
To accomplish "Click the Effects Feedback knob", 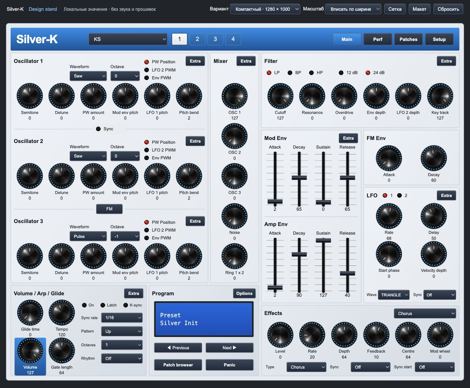I will 376,335.
